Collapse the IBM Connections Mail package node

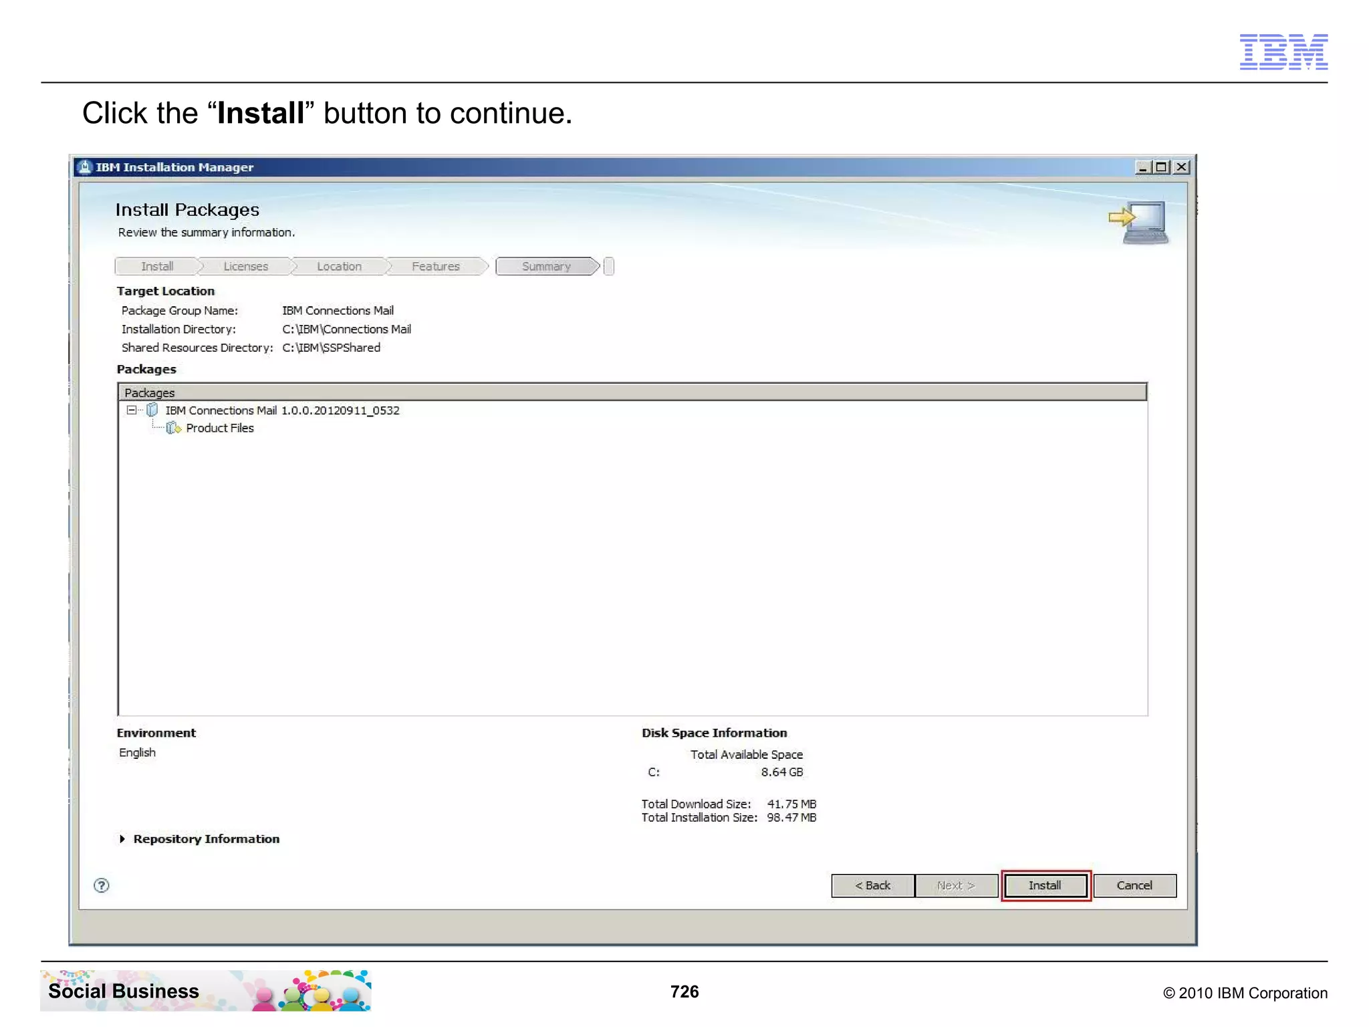(132, 410)
